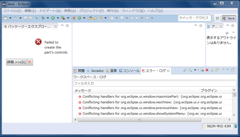Image resolution: width=240 pixels, height=137 pixels.
Task: Close the Outline view tab
Action: [x=221, y=27]
